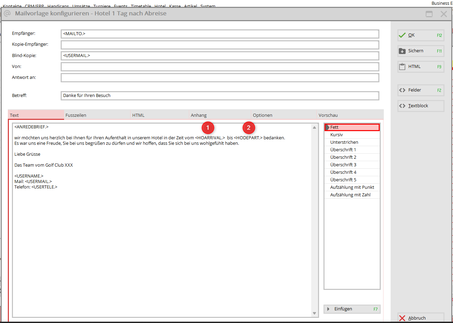Open the Optionen tab
The width and height of the screenshot is (453, 323).
coord(262,115)
